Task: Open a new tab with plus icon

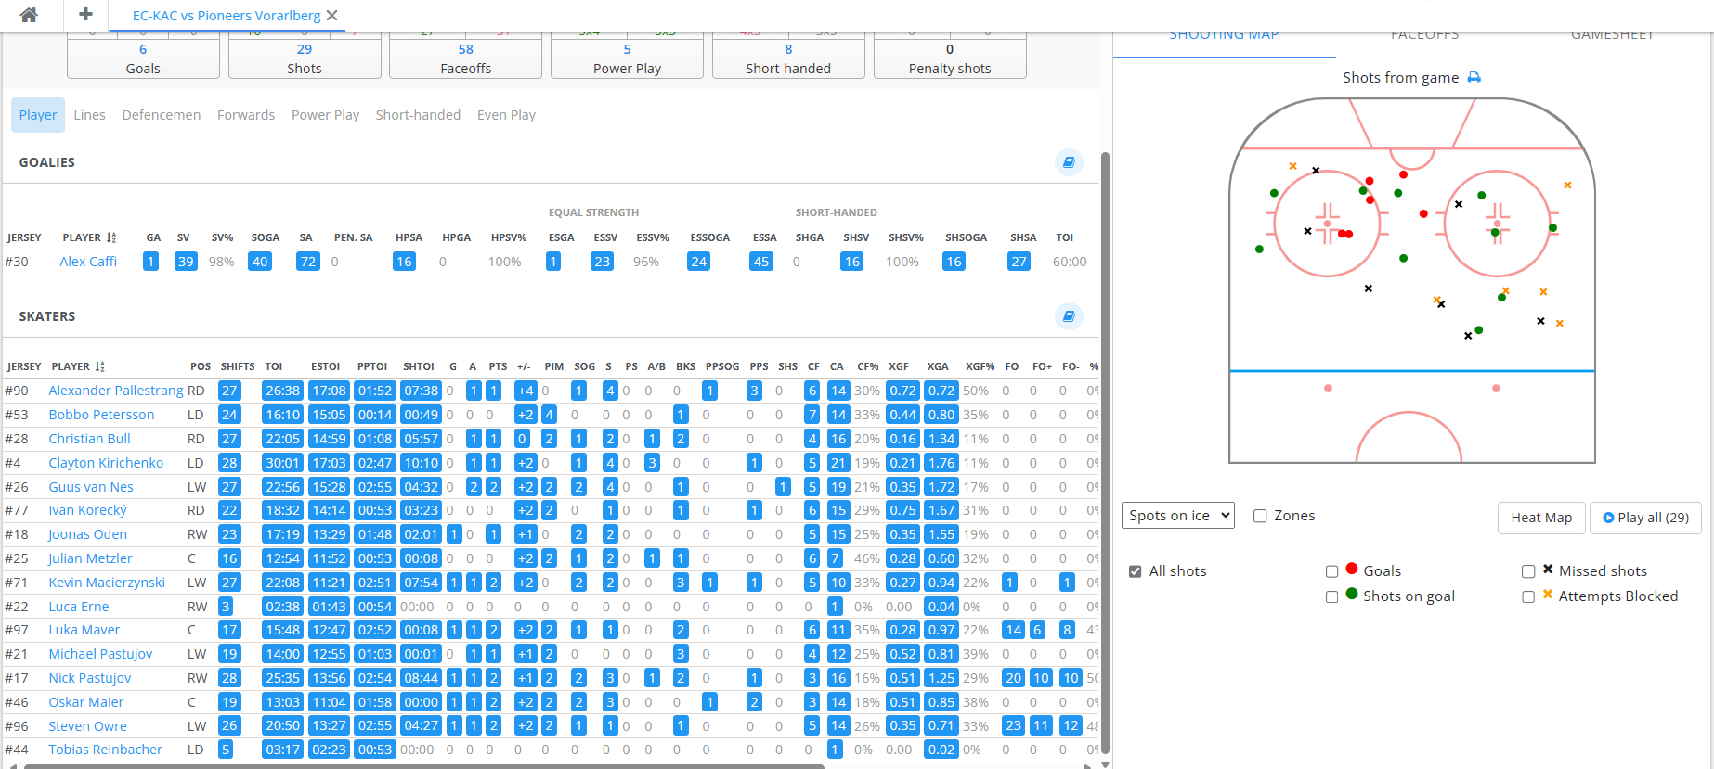Action: coord(85,15)
